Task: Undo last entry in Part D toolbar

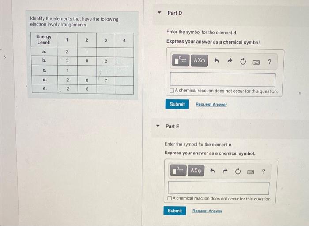Action: pos(217,61)
